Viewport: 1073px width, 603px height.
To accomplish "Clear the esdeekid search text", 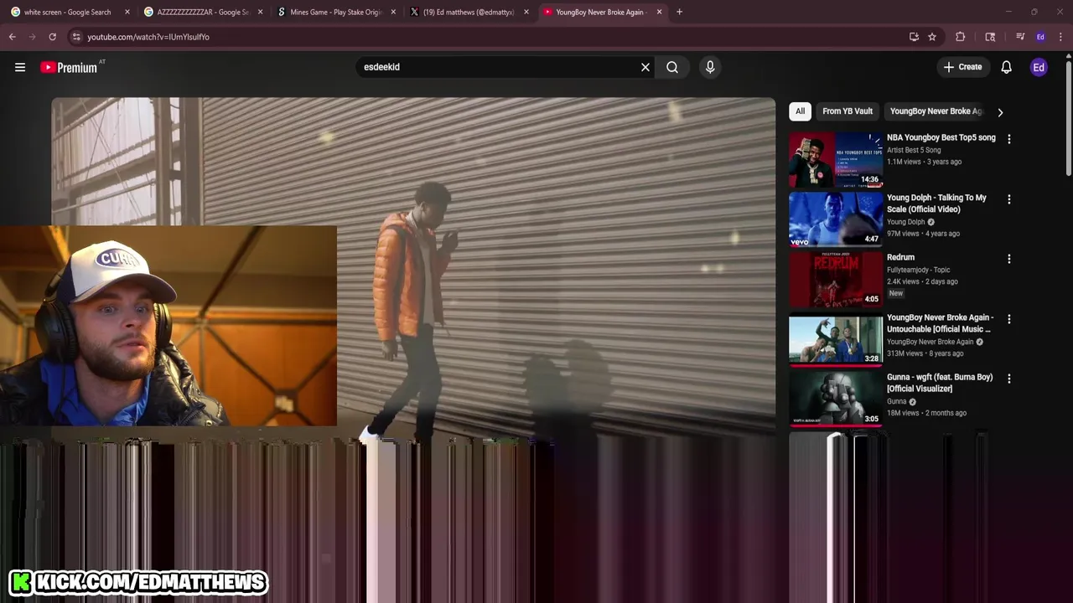I will (x=645, y=67).
